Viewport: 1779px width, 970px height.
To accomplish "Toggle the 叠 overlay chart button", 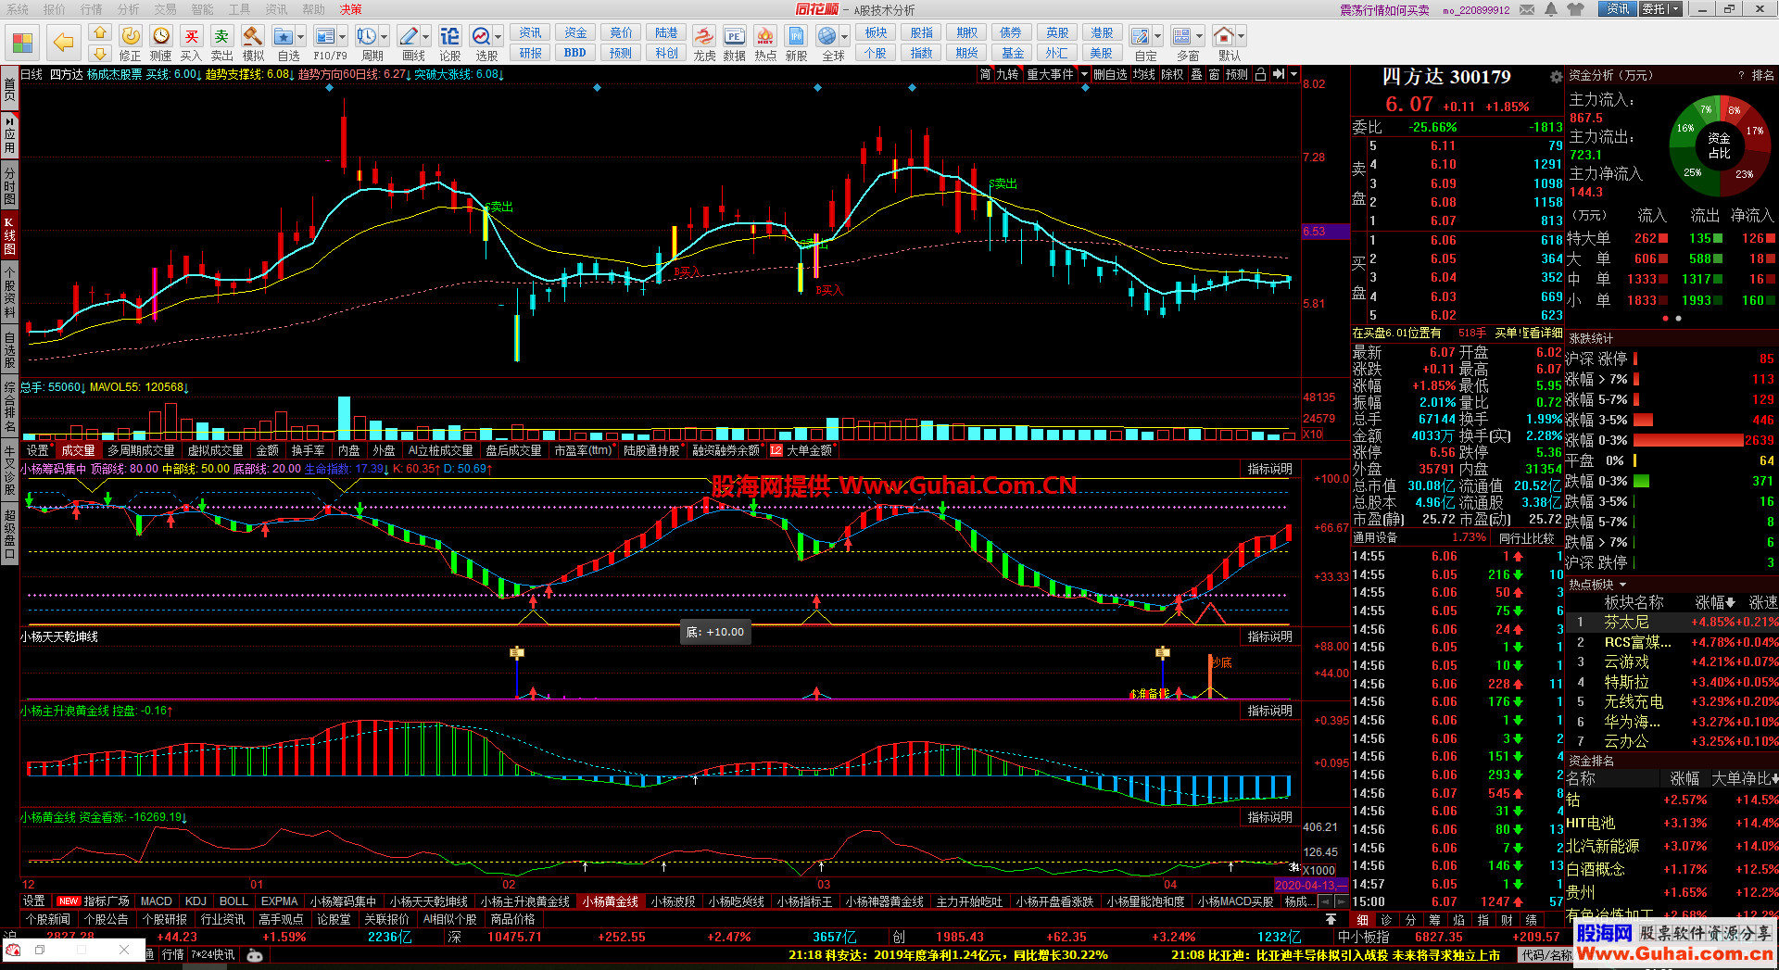I will click(x=1196, y=74).
